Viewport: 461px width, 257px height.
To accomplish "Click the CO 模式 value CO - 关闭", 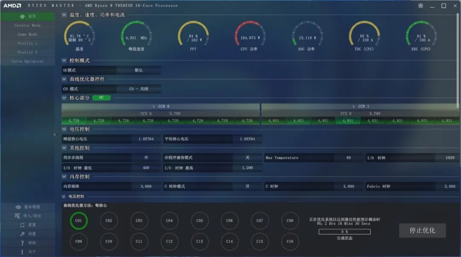I will [139, 89].
